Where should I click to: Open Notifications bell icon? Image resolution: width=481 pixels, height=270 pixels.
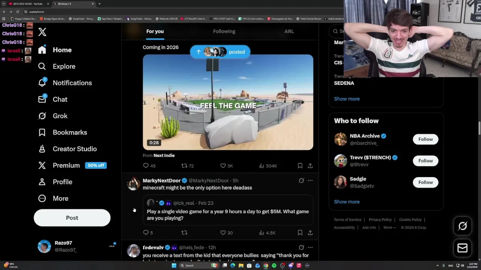tap(42, 83)
